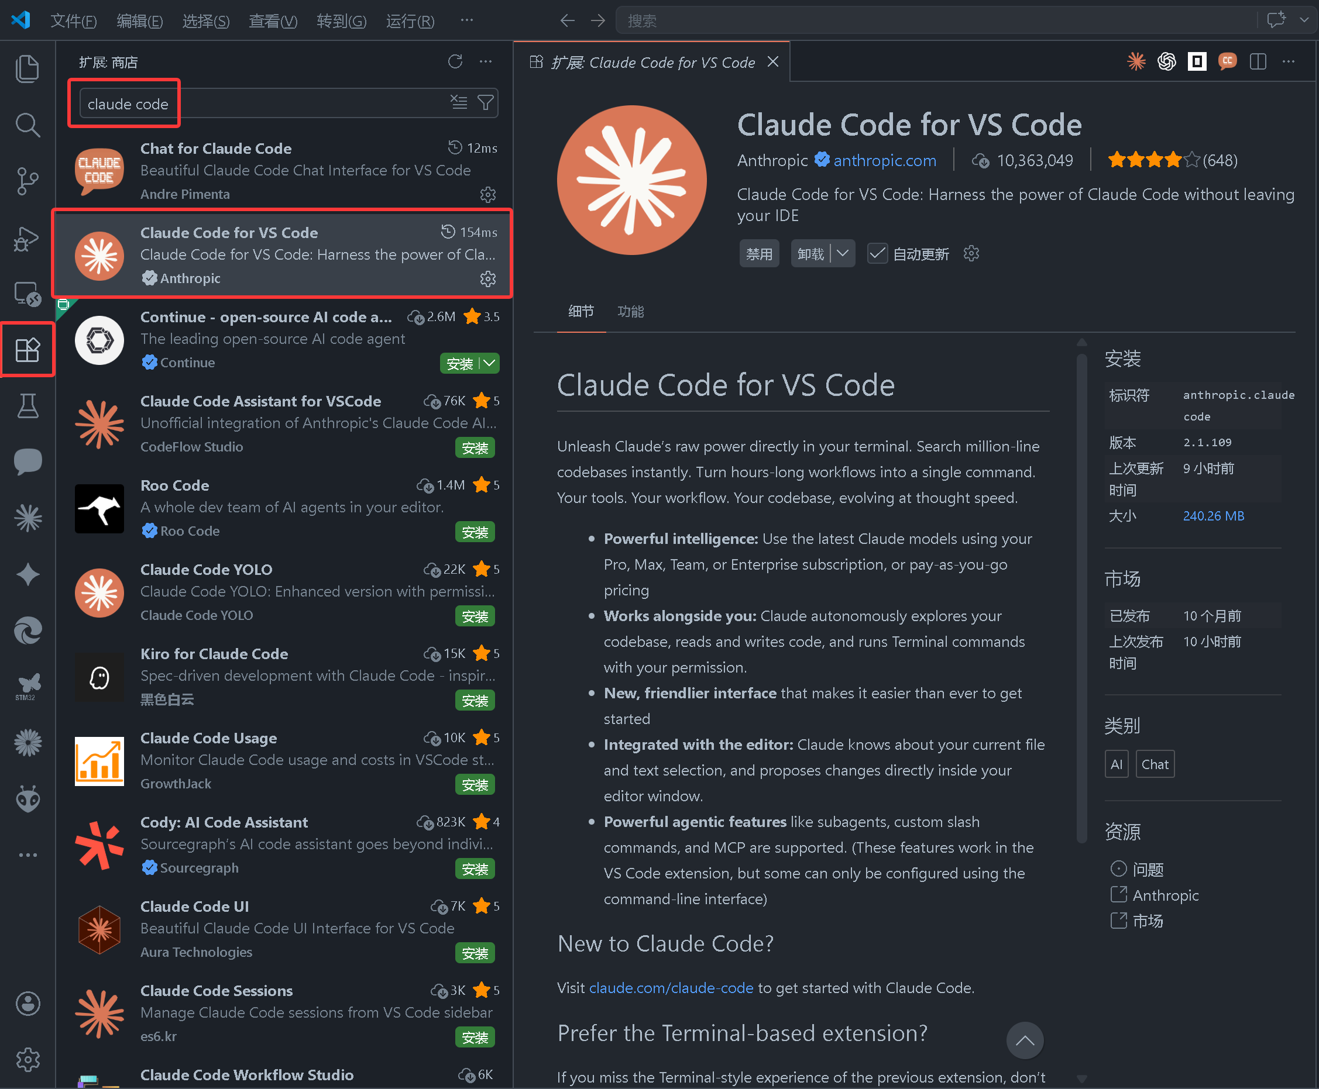Expand Continue extension install dropdown arrow
This screenshot has height=1089, width=1319.
click(489, 363)
